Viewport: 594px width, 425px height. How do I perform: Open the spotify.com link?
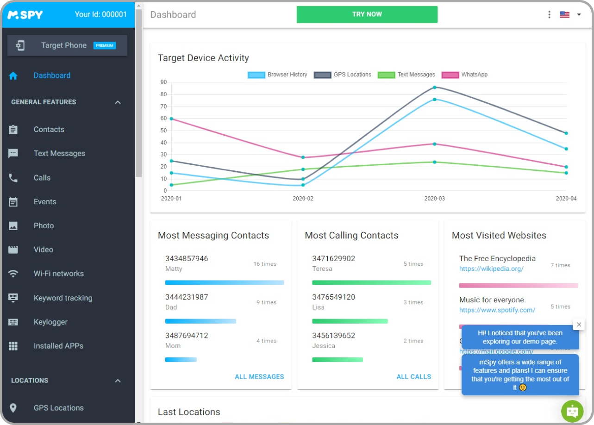497,310
